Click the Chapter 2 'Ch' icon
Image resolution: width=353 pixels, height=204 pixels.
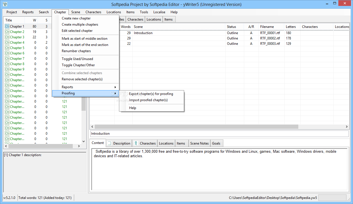(7, 32)
